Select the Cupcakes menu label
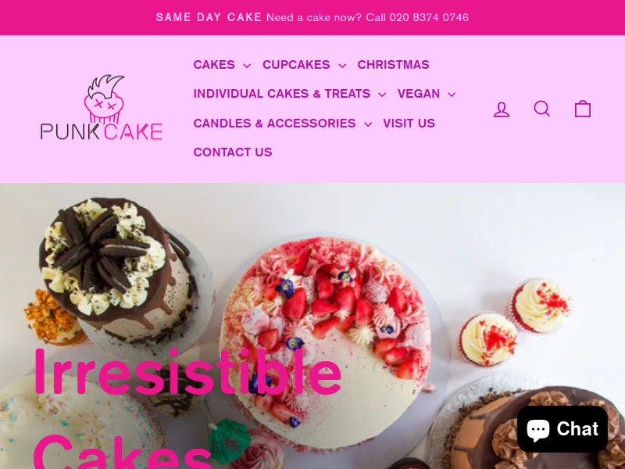This screenshot has width=625, height=469. pos(296,65)
